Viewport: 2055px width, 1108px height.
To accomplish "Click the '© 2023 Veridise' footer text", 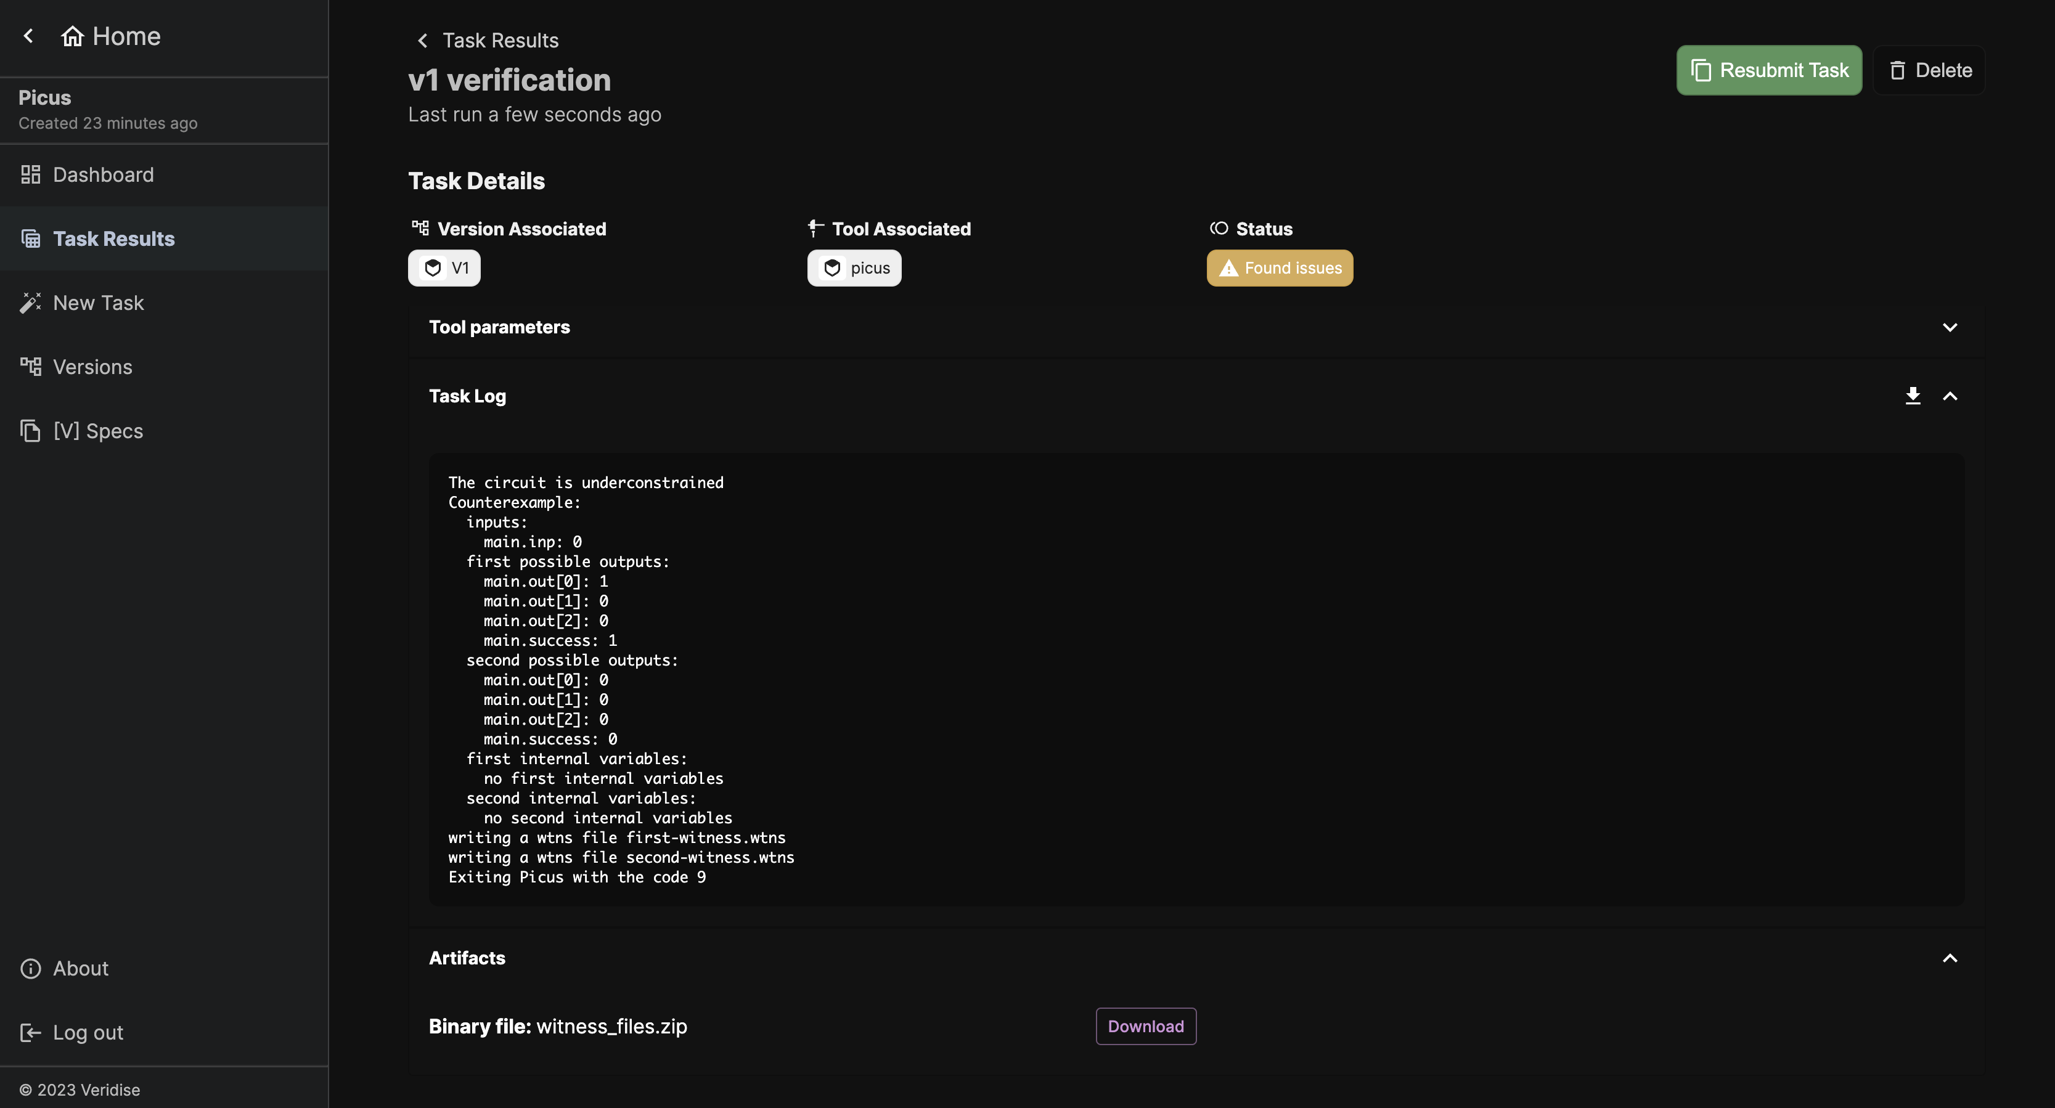I will point(79,1090).
